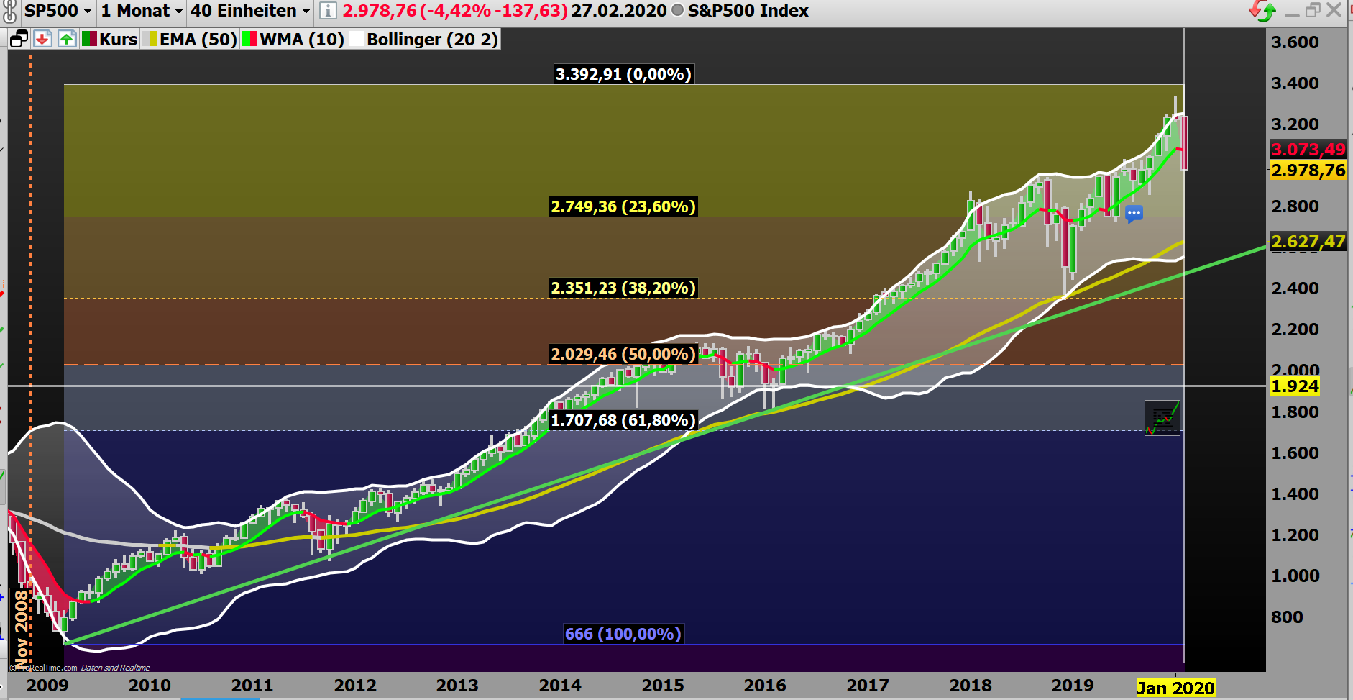The image size is (1353, 700).
Task: Select the 1.707,68 (61,80%) Fibonacci label
Action: (x=623, y=420)
